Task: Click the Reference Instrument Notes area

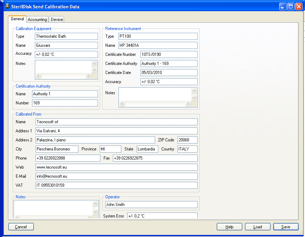Action: click(x=155, y=94)
